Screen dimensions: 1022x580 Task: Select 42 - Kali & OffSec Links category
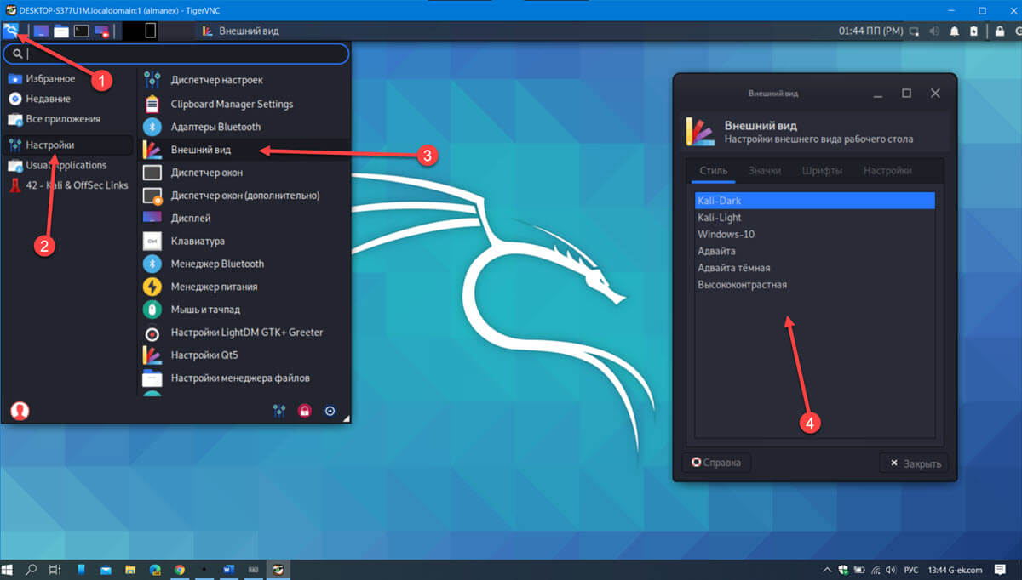point(68,185)
